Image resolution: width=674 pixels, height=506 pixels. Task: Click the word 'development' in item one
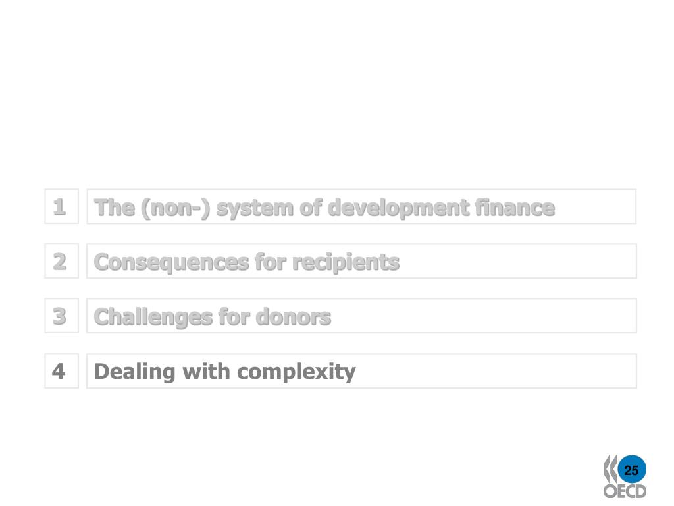(398, 208)
